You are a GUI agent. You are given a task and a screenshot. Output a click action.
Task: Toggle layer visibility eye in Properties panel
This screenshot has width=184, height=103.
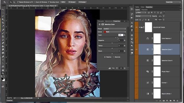[x=121, y=68]
